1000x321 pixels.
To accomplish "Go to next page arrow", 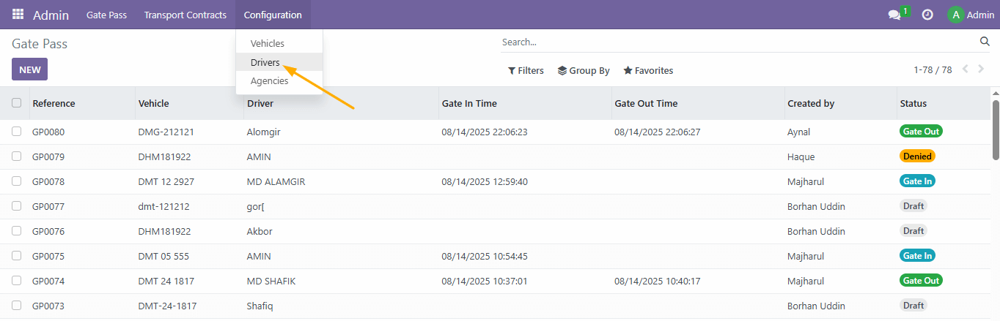I will (982, 69).
